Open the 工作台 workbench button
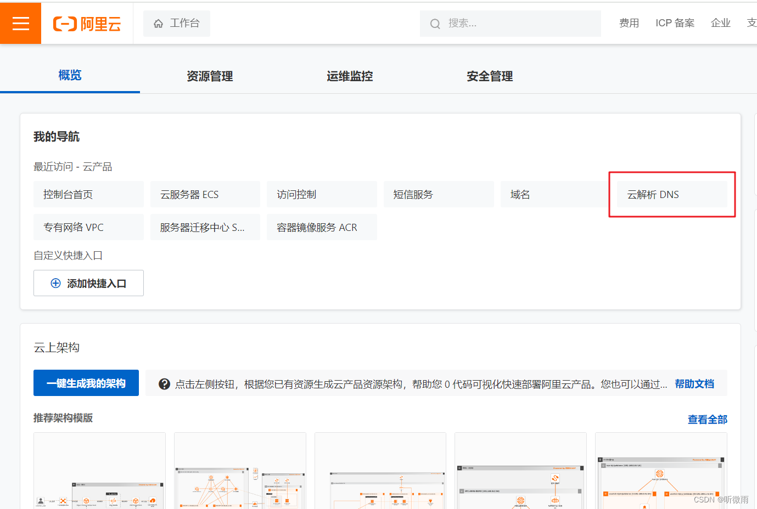Viewport: 757px width, 509px height. pyautogui.click(x=177, y=24)
